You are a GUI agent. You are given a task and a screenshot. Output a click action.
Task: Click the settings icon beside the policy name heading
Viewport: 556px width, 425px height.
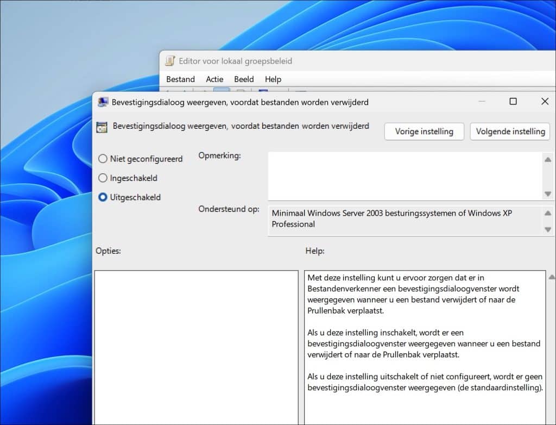[102, 126]
